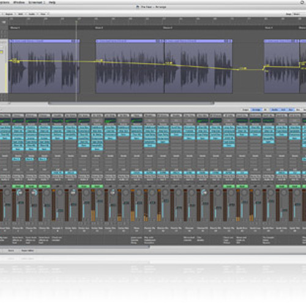Open the first insert slot on channel strip 15
This screenshot has height=306, width=306.
click(x=150, y=127)
